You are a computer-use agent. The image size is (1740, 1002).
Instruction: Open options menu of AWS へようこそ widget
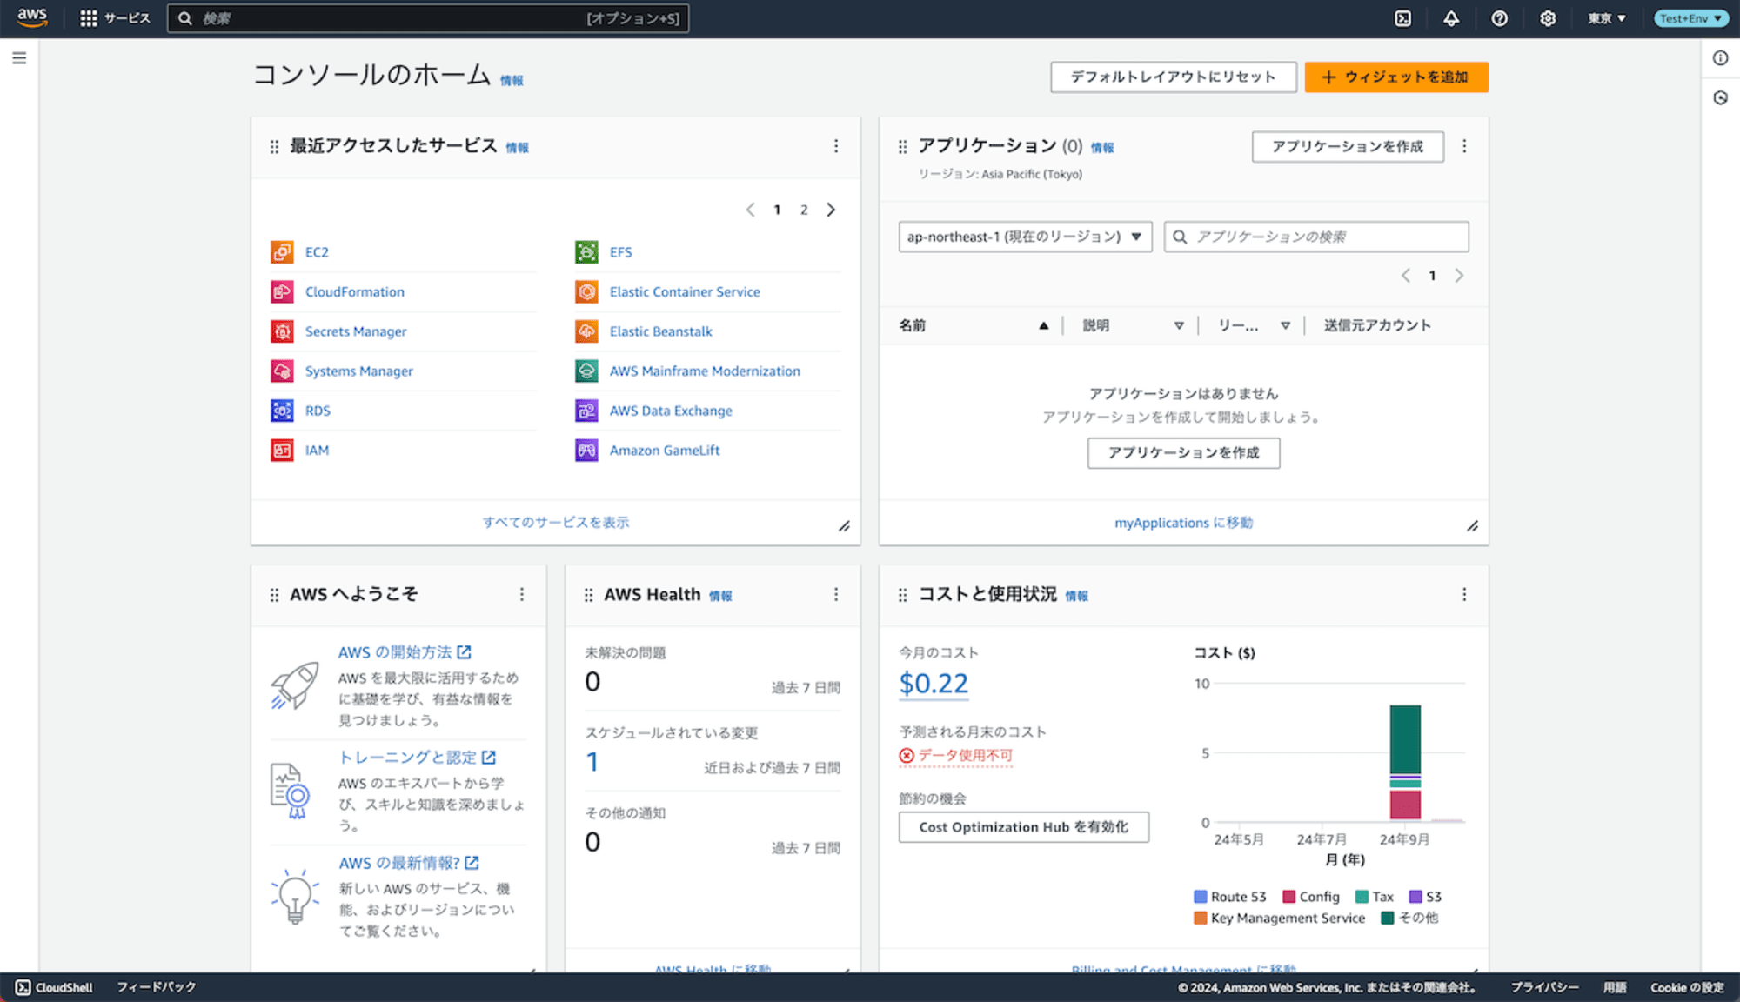pyautogui.click(x=522, y=594)
